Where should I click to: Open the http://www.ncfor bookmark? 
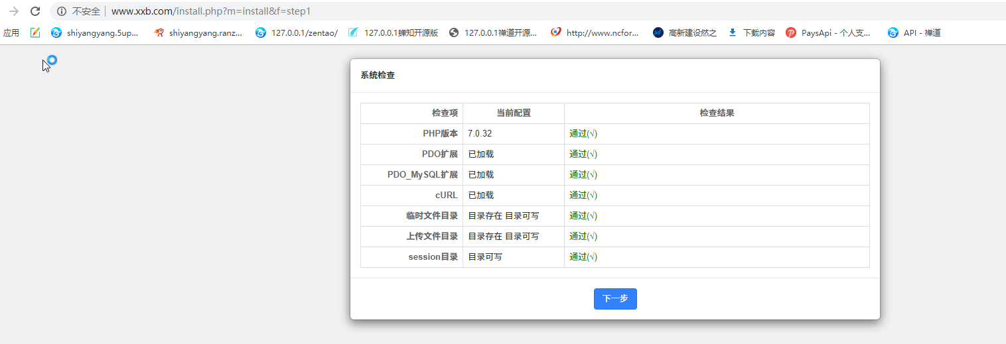pyautogui.click(x=595, y=32)
